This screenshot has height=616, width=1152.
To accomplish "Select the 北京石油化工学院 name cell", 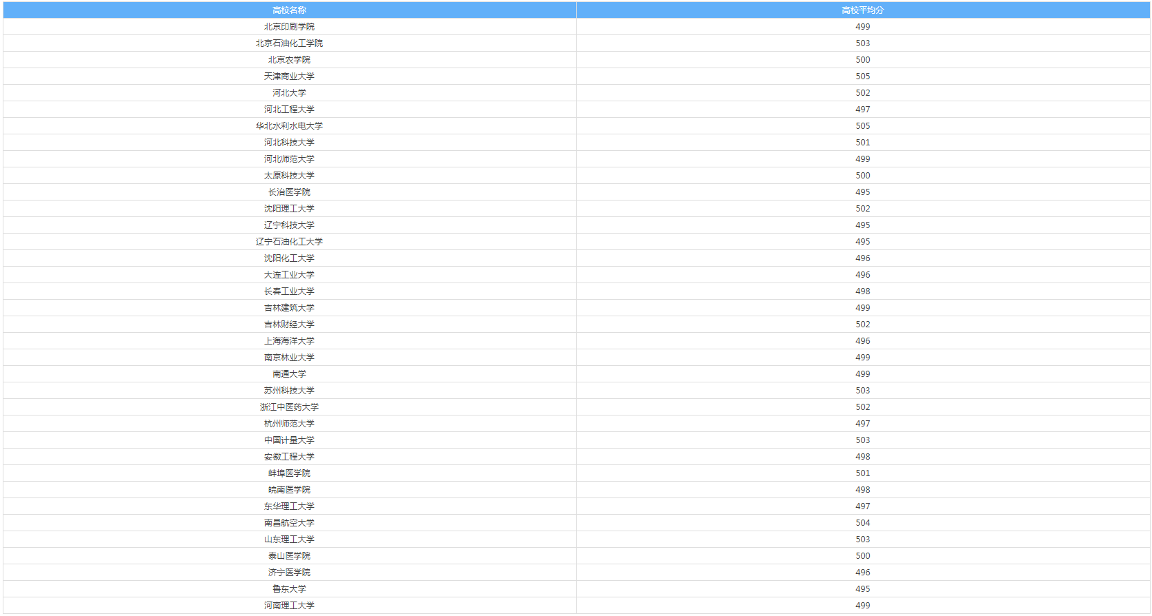I will click(289, 43).
